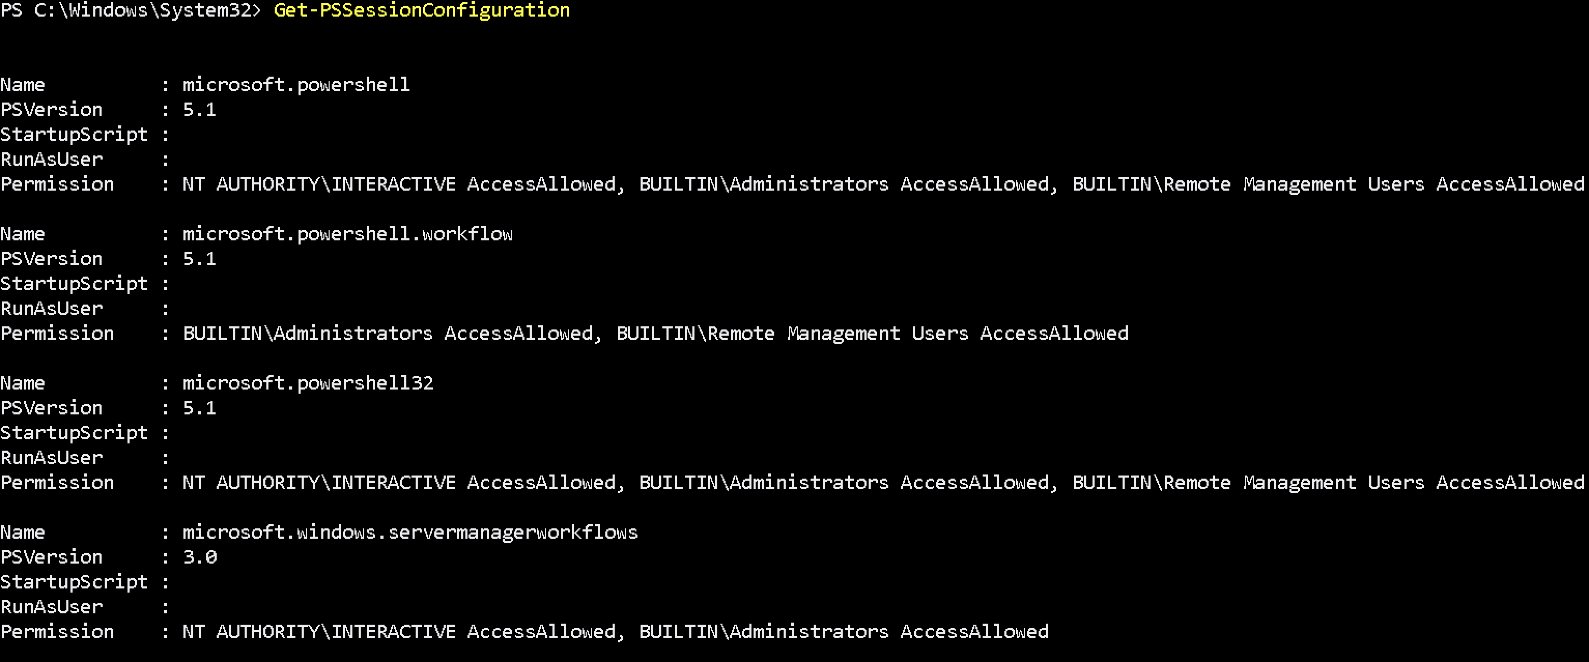Click the StartupScript label under microsoft.powershell32
Viewport: 1589px width, 662px height.
pos(74,433)
